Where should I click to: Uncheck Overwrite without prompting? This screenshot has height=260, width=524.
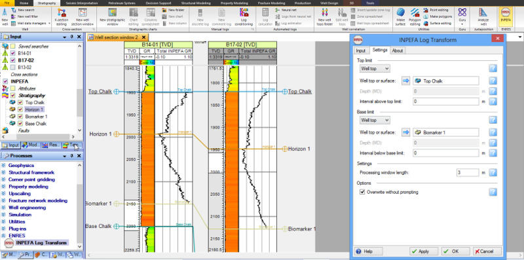coord(362,192)
